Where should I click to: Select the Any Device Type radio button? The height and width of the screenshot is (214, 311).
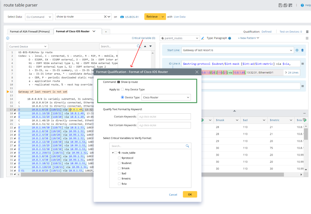[x=123, y=89]
